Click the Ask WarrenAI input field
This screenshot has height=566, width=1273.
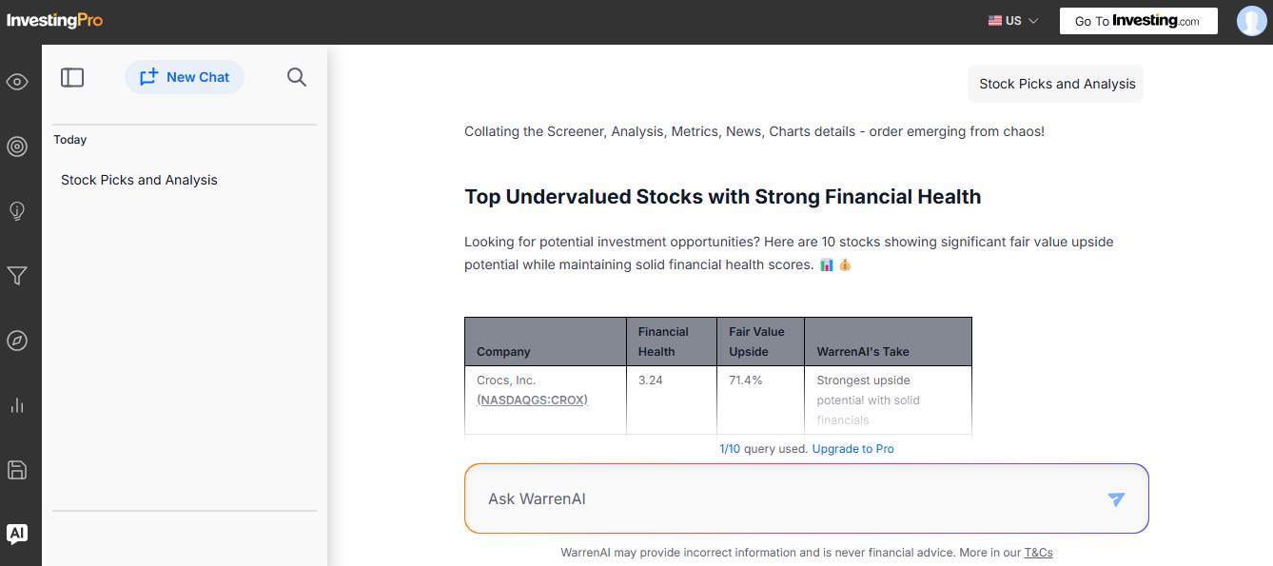pyautogui.click(x=780, y=498)
